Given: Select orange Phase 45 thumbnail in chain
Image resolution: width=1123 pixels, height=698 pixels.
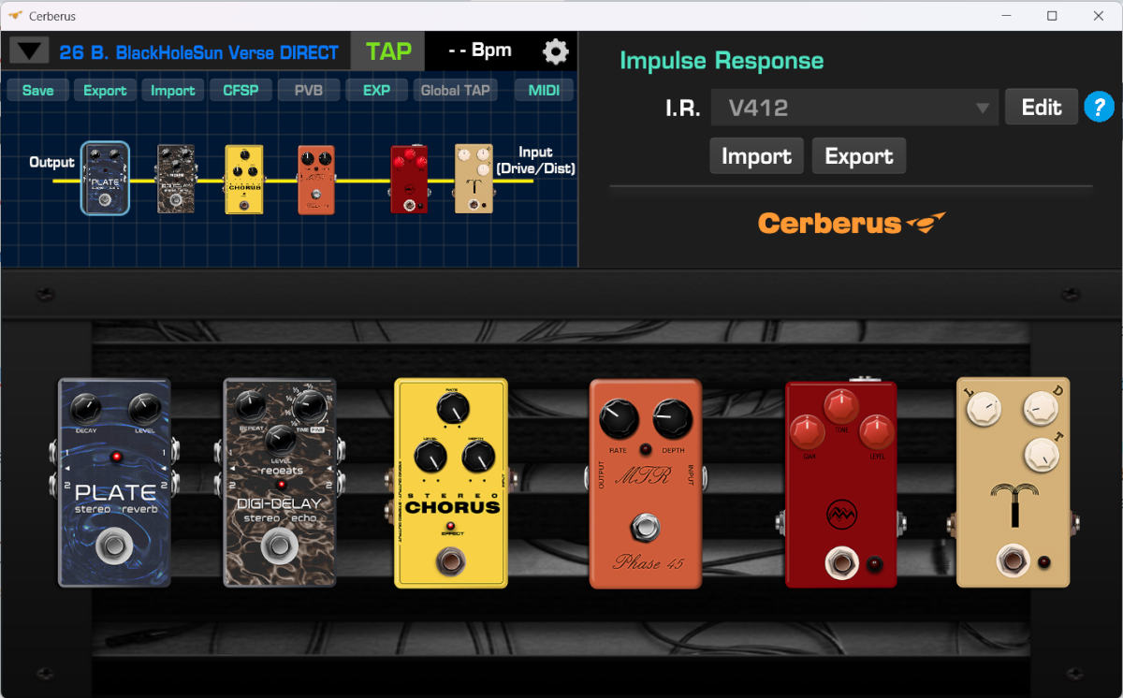Looking at the screenshot, I should pos(316,180).
